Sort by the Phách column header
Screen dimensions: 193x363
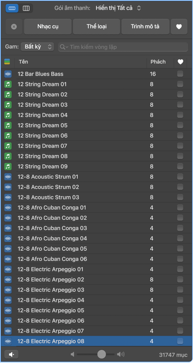pyautogui.click(x=158, y=62)
